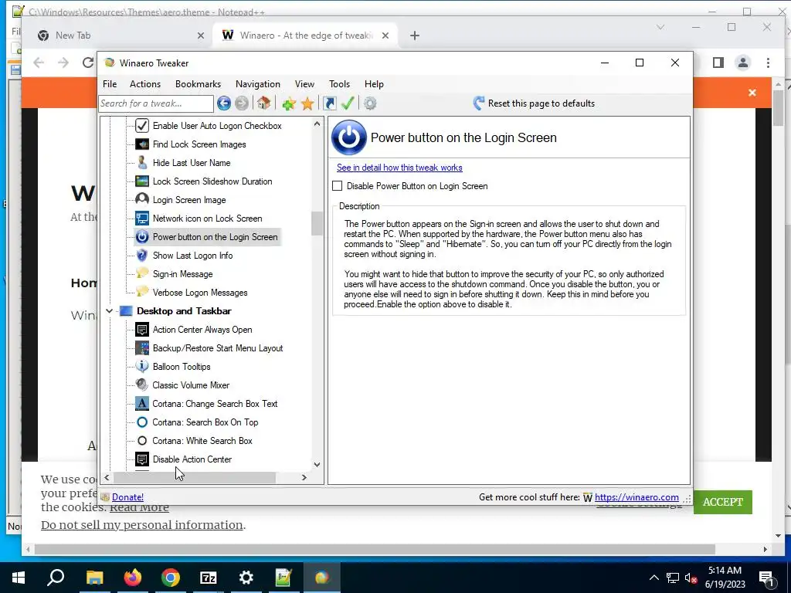This screenshot has width=791, height=593.
Task: Click the tree scroll right arrow
Action: 304,477
